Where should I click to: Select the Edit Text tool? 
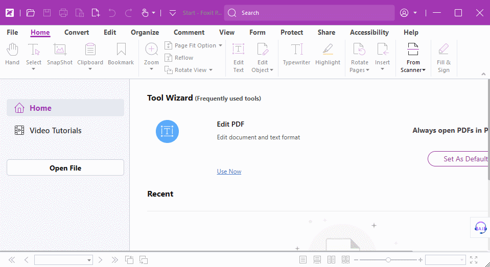click(239, 58)
